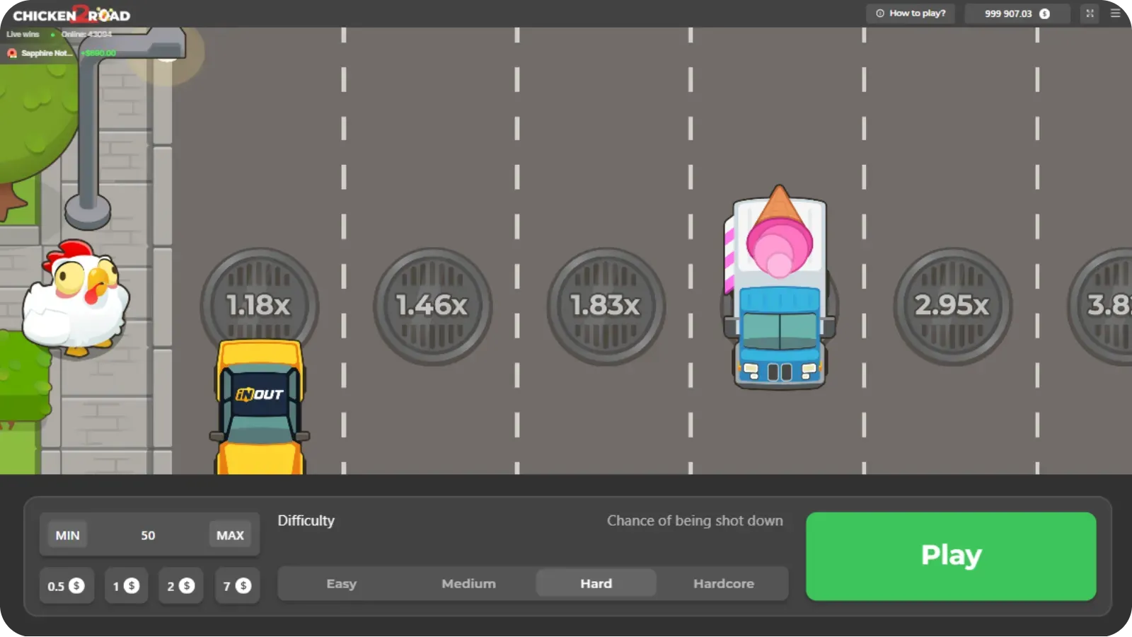
Task: Select the 2.95x manhole multiplier
Action: coord(952,306)
